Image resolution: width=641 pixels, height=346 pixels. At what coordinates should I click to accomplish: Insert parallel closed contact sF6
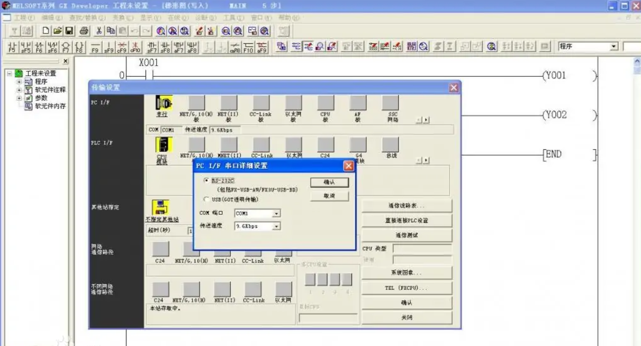[x=52, y=47]
